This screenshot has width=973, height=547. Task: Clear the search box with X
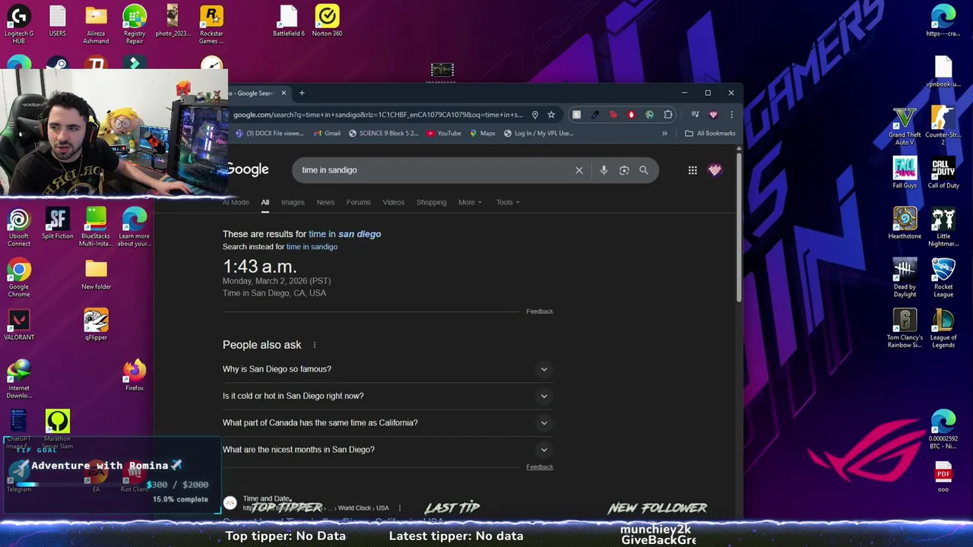[x=579, y=170]
